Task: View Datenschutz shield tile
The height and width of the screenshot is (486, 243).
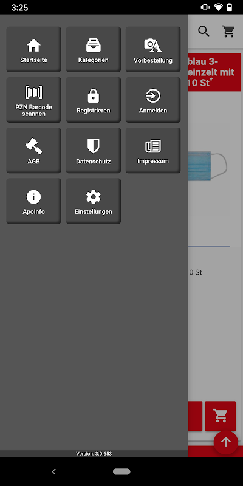Action: coord(94,150)
